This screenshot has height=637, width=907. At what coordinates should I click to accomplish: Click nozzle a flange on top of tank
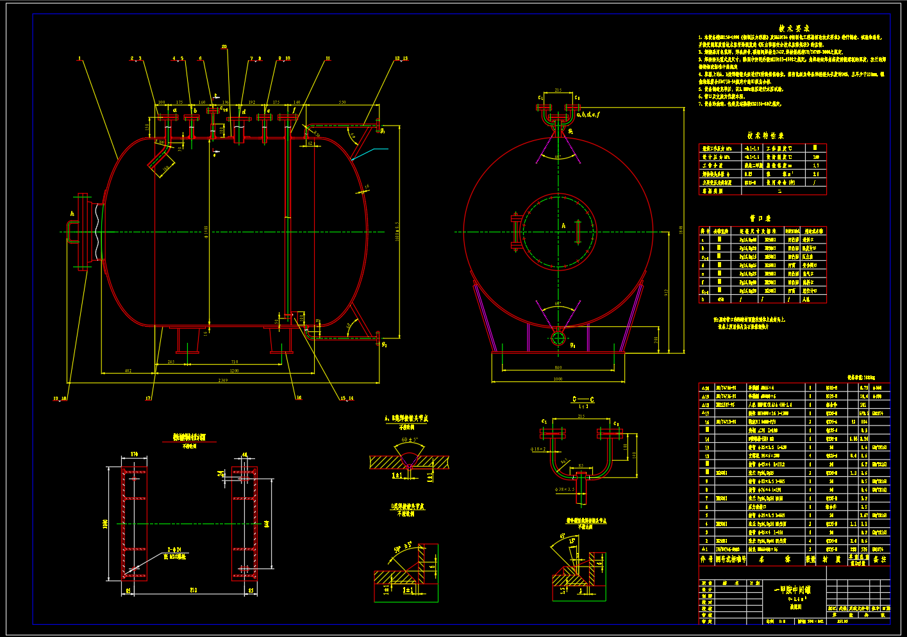point(165,118)
